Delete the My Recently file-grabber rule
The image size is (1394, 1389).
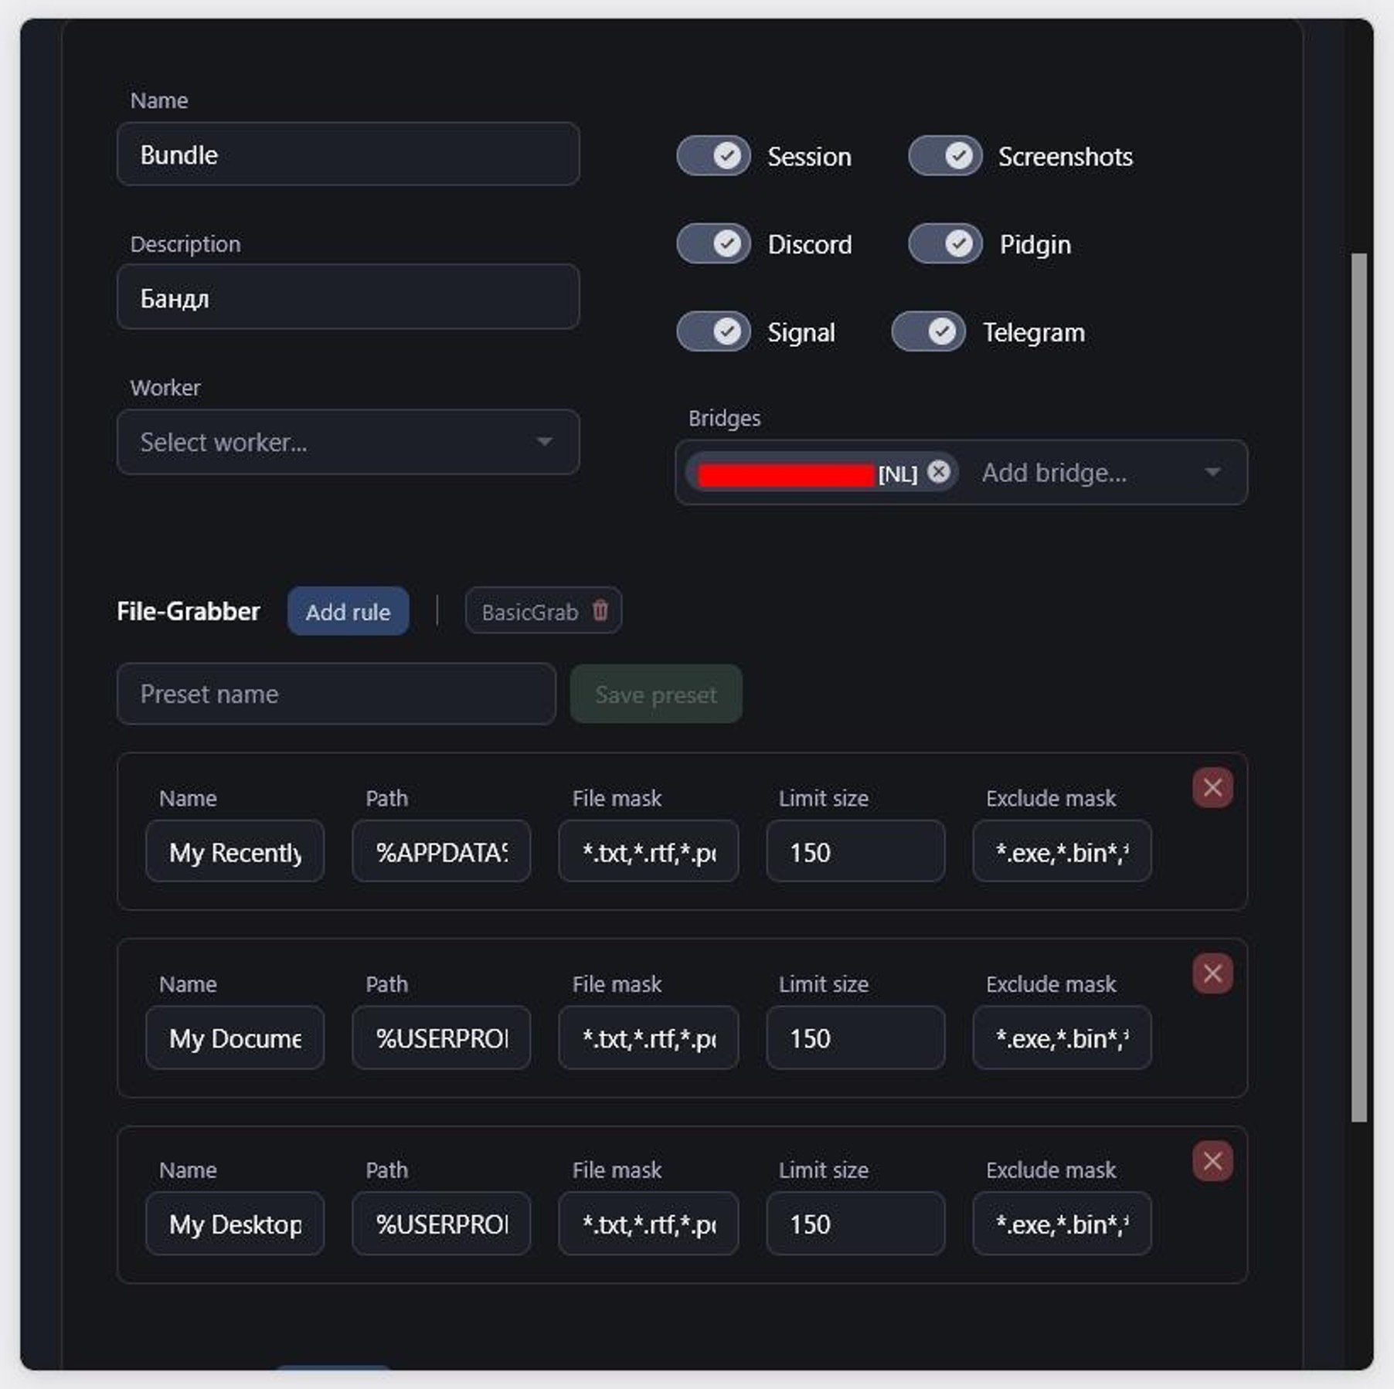[1212, 788]
